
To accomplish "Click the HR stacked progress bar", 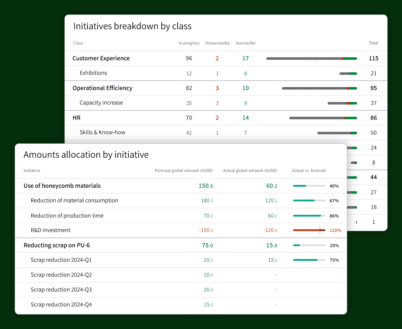I will pos(323,118).
